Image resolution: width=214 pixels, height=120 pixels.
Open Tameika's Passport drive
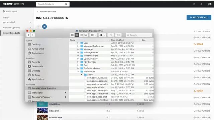[x=41, y=97]
